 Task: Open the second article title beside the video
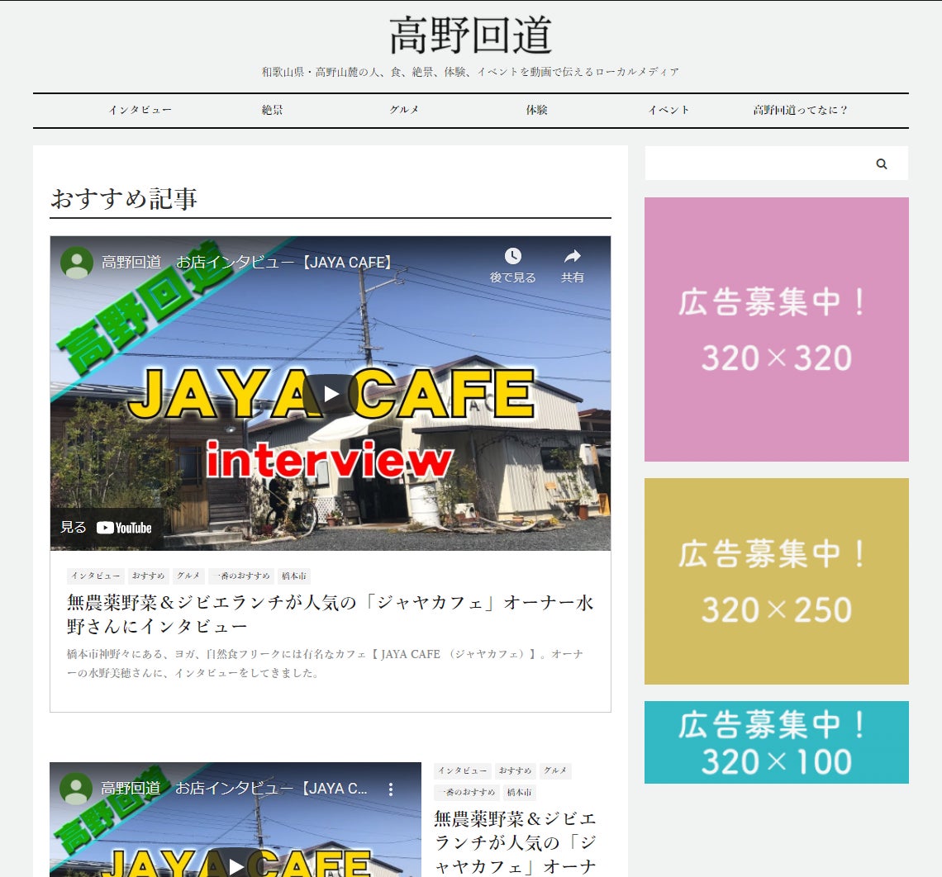pos(516,842)
